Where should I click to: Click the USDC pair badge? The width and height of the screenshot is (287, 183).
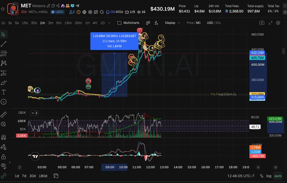point(57,12)
